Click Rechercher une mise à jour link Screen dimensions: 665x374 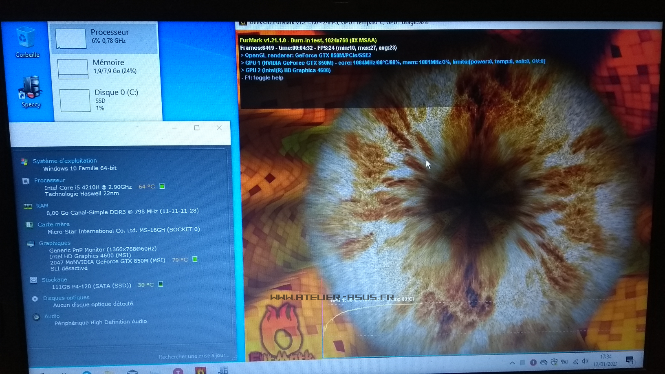194,356
